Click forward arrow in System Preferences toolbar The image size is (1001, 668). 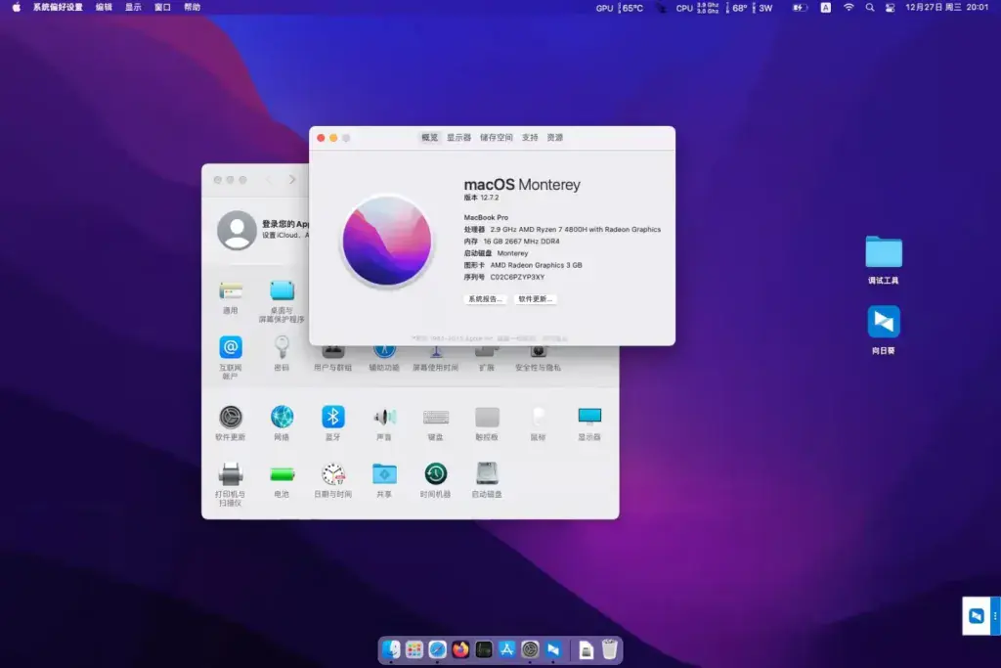pos(291,179)
